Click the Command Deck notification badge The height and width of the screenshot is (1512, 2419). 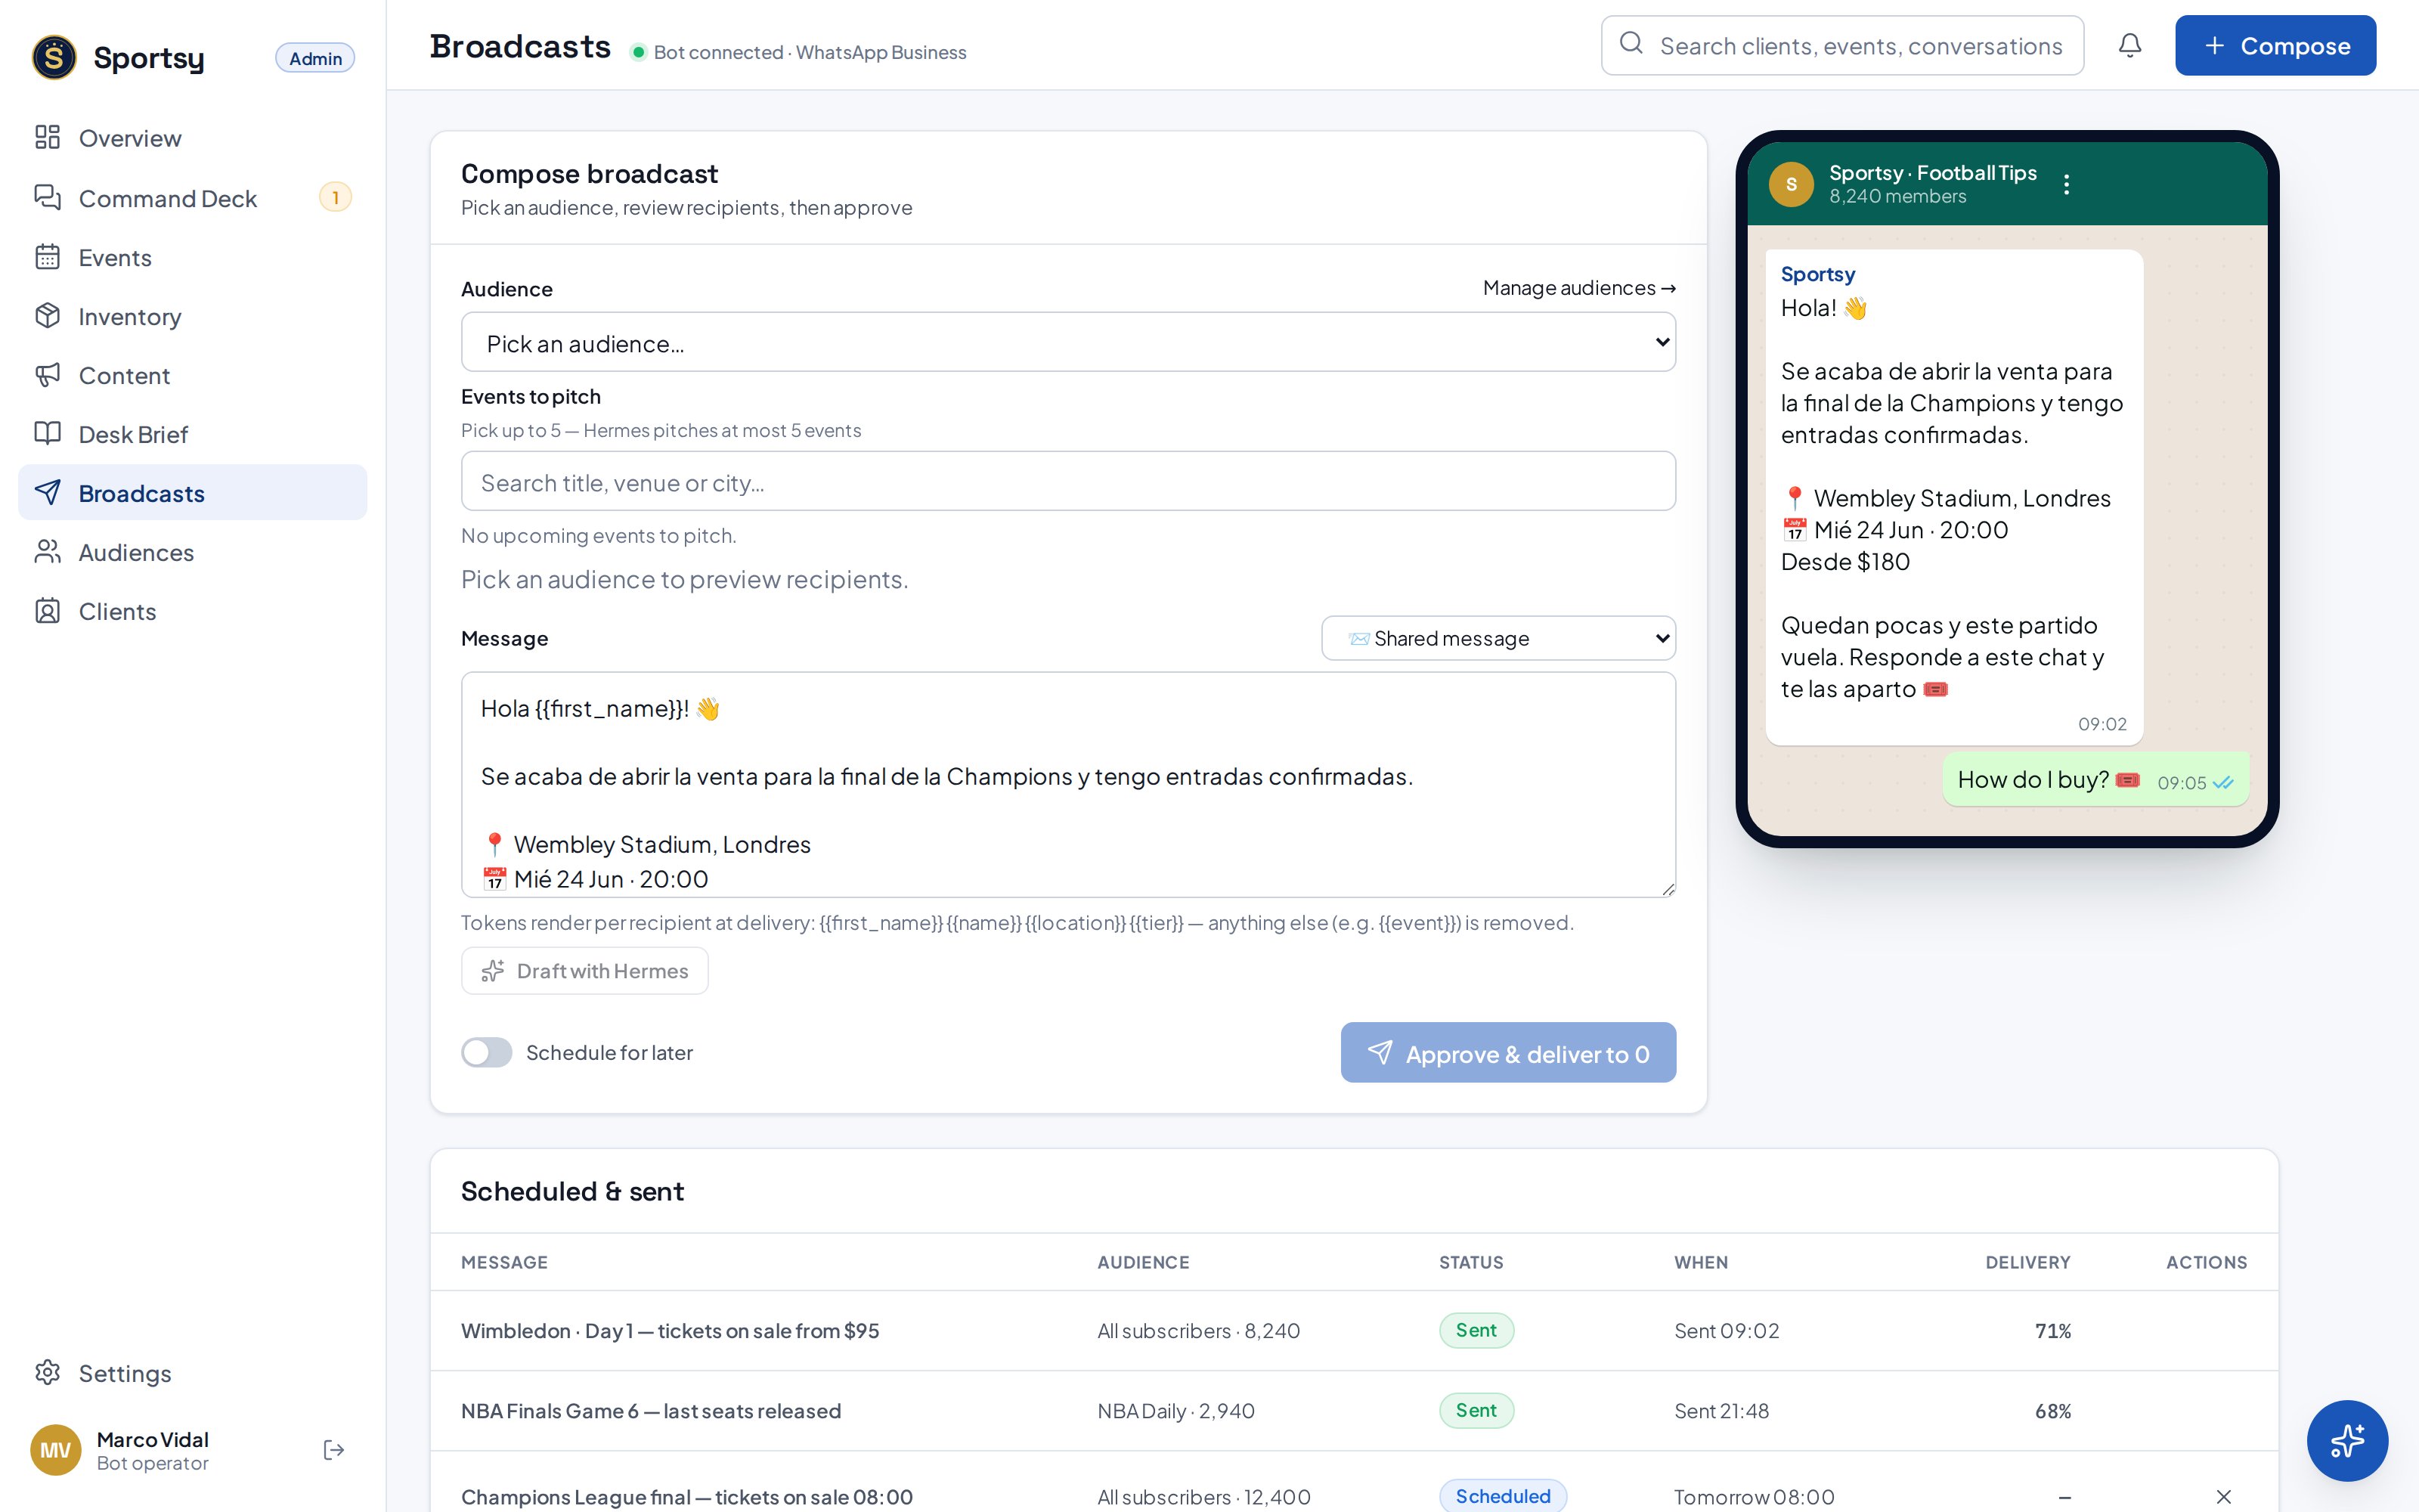click(x=335, y=197)
